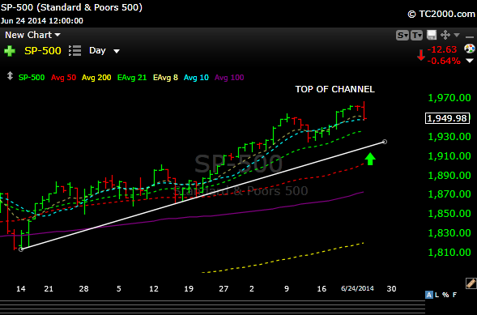Screen dimensions: 477x315
Task: Toggle the F scale button
Action: [x=454, y=295]
